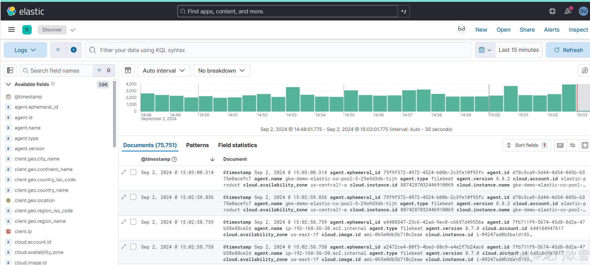
Task: Open the display options sliders icon
Action: pyautogui.click(x=573, y=145)
